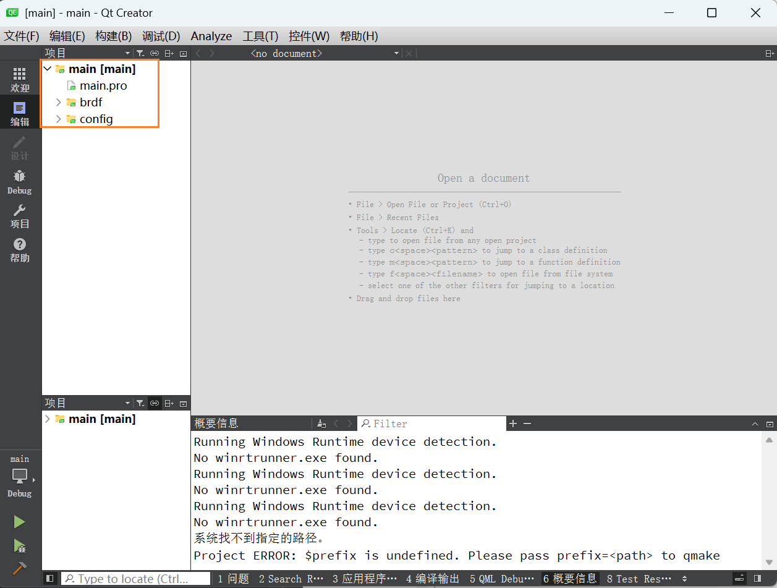Expand the brdf folder
This screenshot has height=588, width=777.
point(59,102)
